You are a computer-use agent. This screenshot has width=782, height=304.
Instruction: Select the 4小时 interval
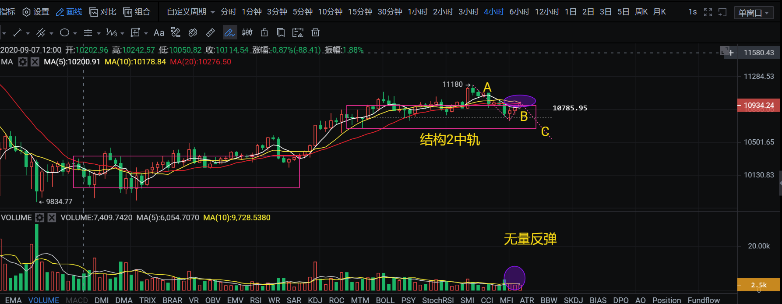494,12
